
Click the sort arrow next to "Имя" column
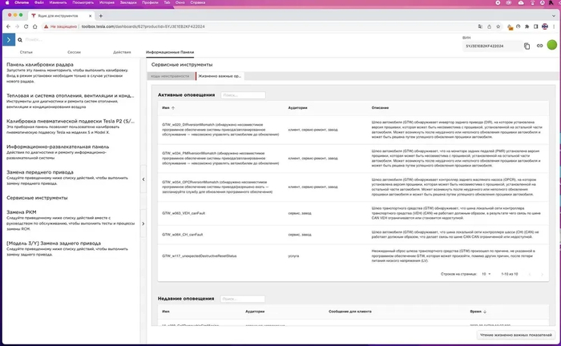[173, 108]
